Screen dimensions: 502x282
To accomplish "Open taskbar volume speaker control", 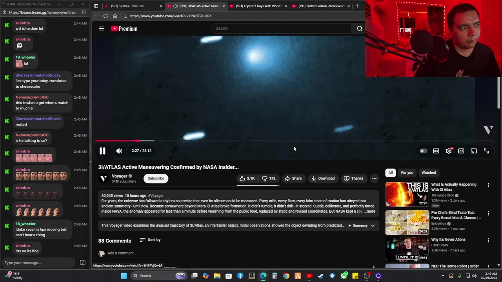I will pyautogui.click(x=474, y=276).
